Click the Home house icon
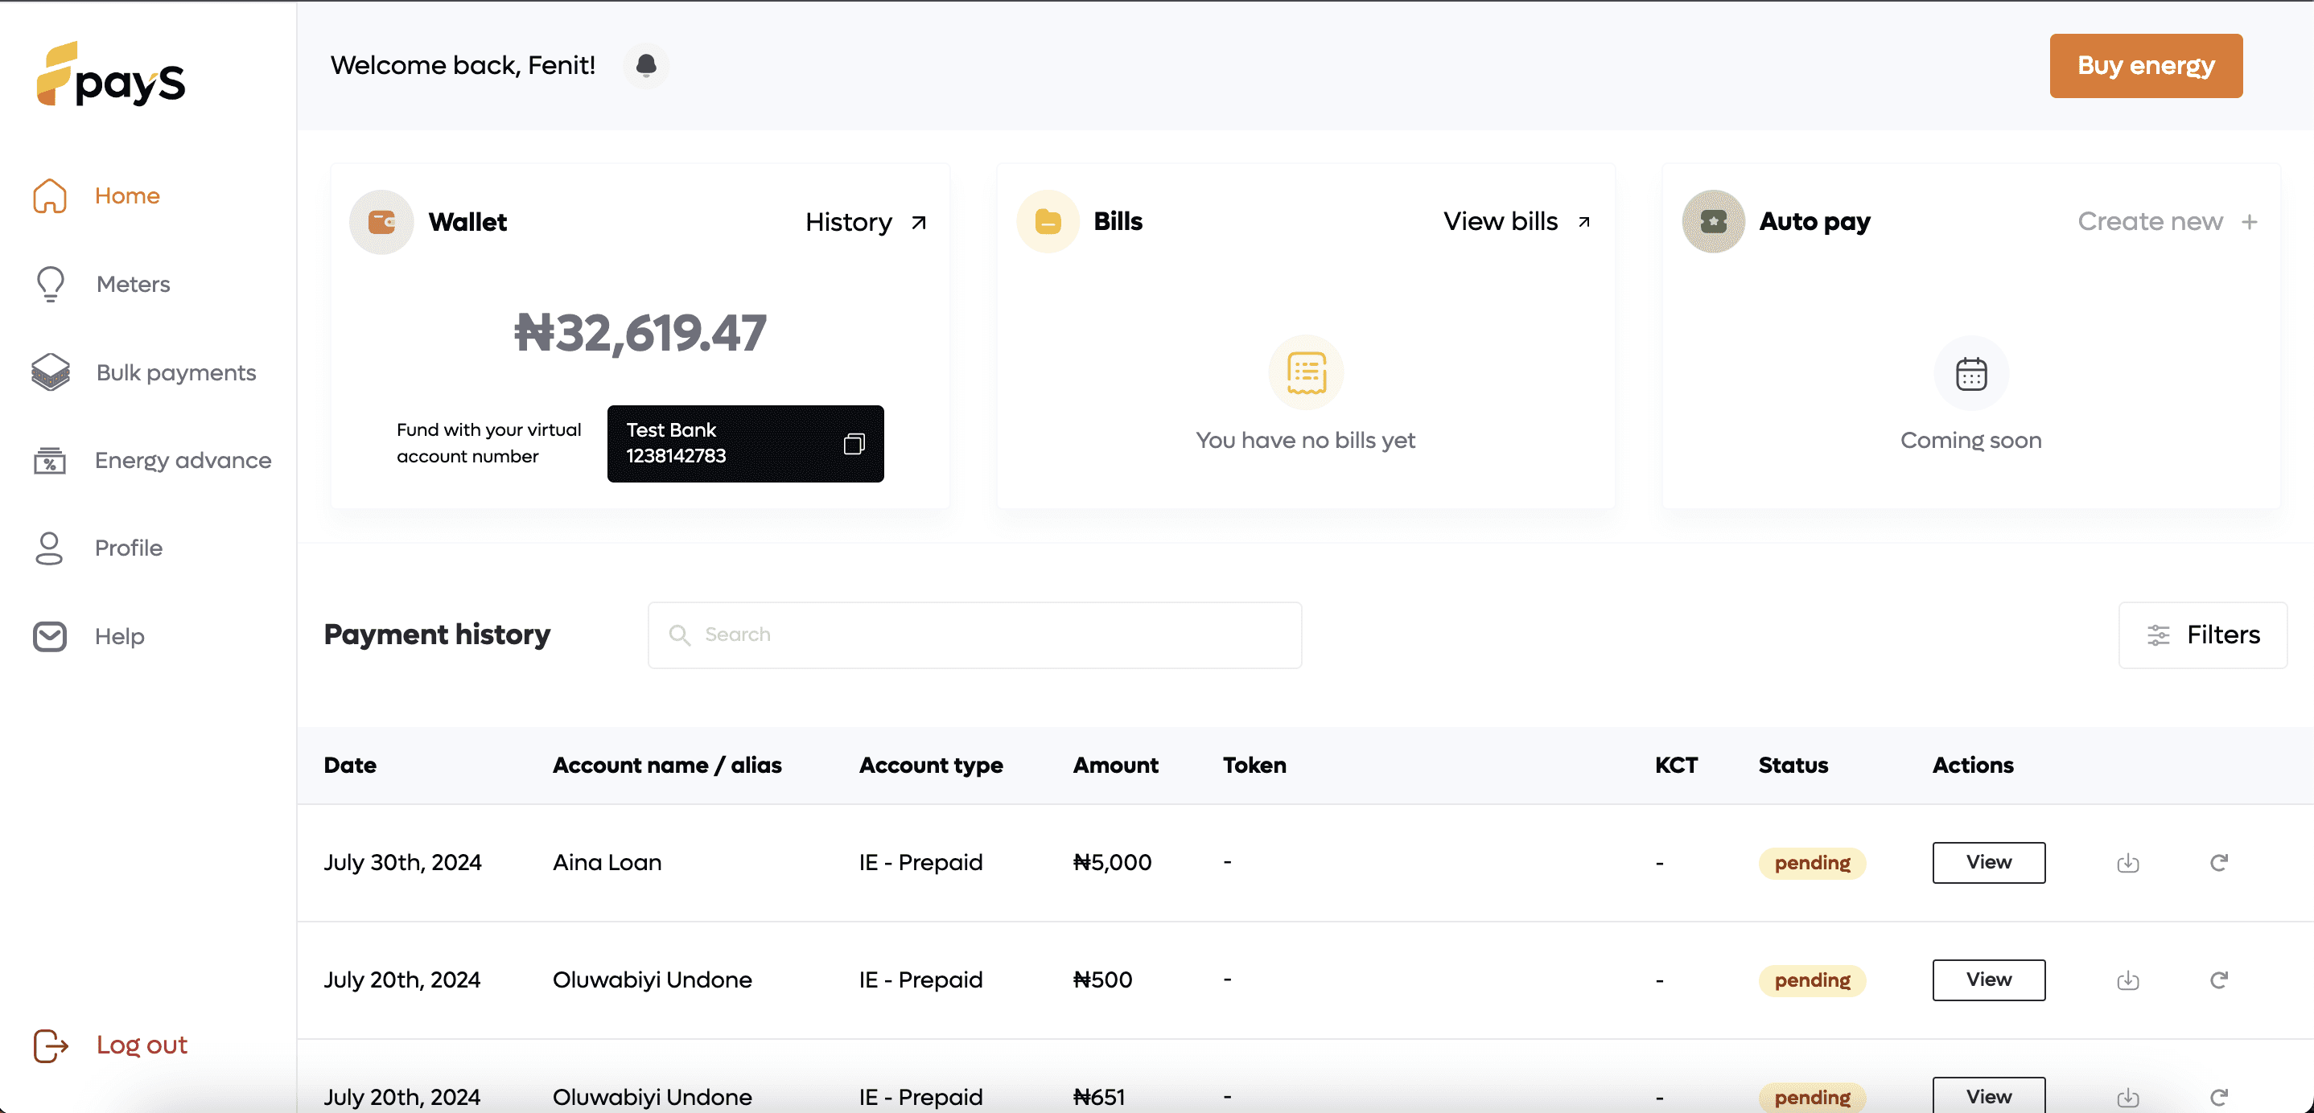 point(51,195)
